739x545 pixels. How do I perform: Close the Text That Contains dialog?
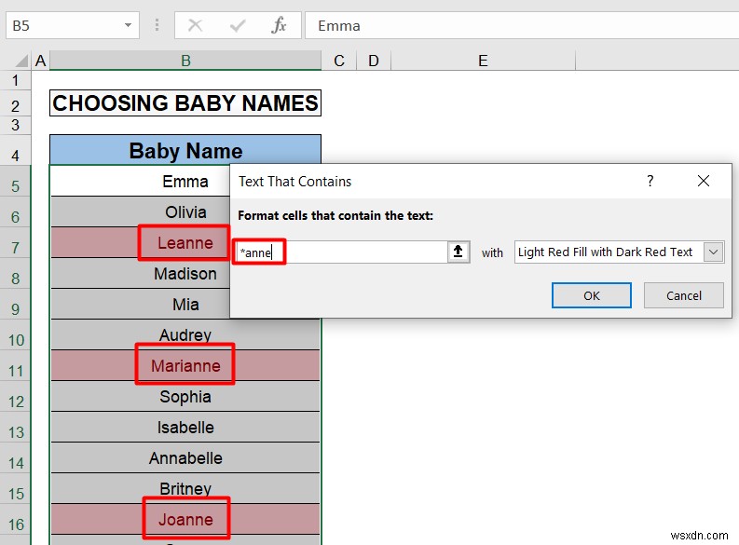coord(704,181)
